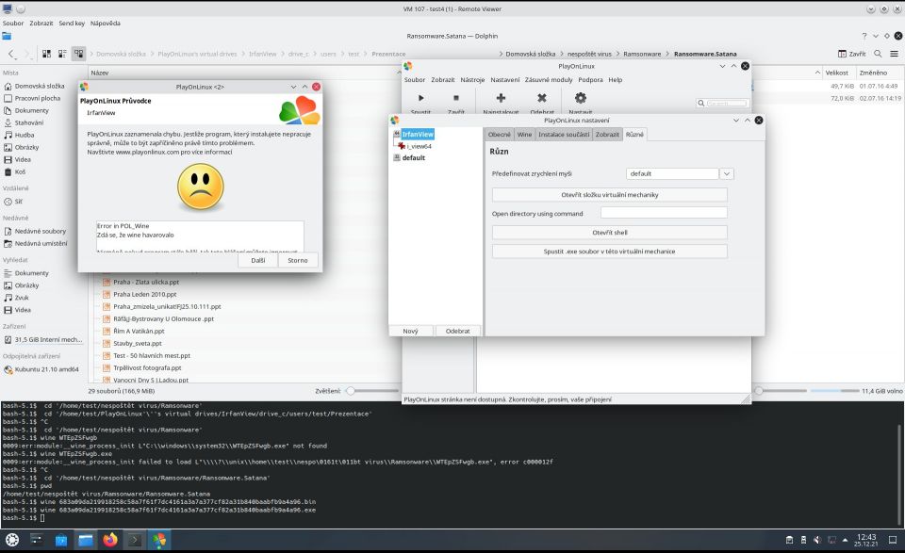Screen dimensions: 905x553
Task: Open Dolphin search magnifier icon
Action: (878, 54)
